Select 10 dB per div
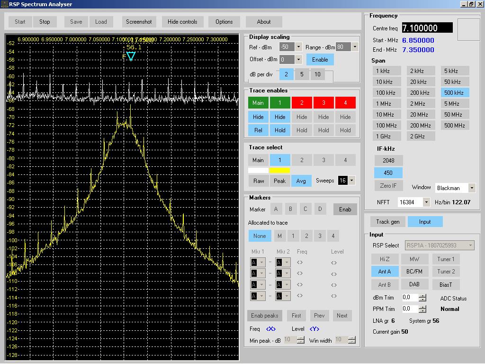 317,74
